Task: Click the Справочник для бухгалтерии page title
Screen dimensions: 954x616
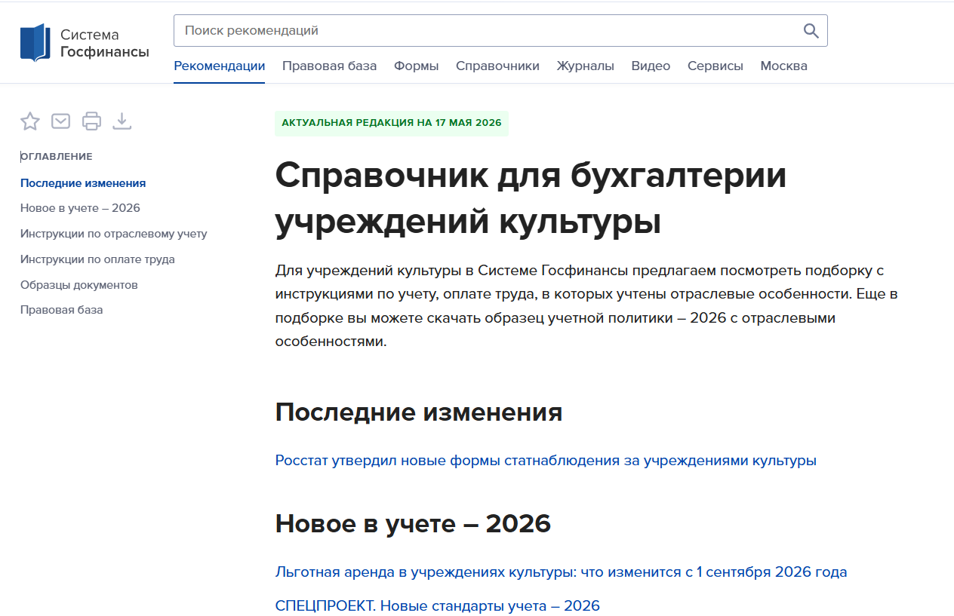Action: click(531, 198)
